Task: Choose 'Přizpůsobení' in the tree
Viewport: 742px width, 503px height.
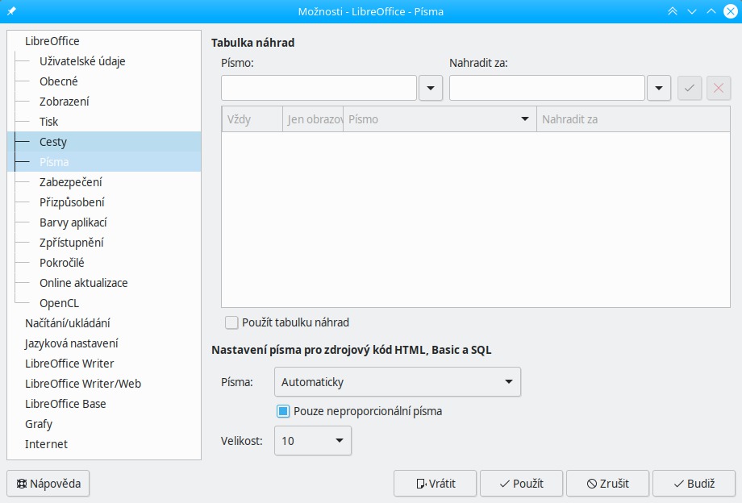Action: pyautogui.click(x=72, y=202)
